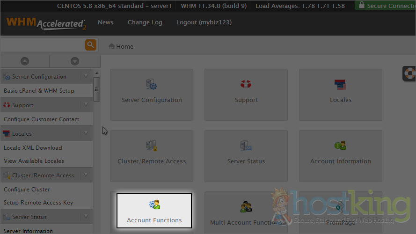Click the sidebar vertical scrollbar handle

click(x=96, y=89)
